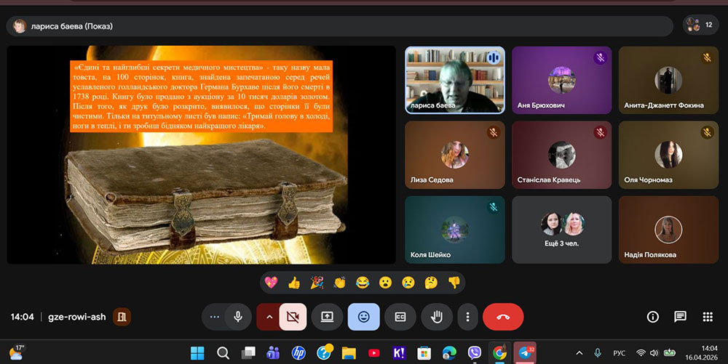Open the activities grid icon

pos(707,317)
